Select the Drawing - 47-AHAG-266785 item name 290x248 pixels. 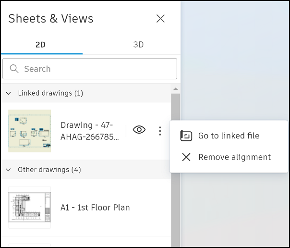point(89,131)
